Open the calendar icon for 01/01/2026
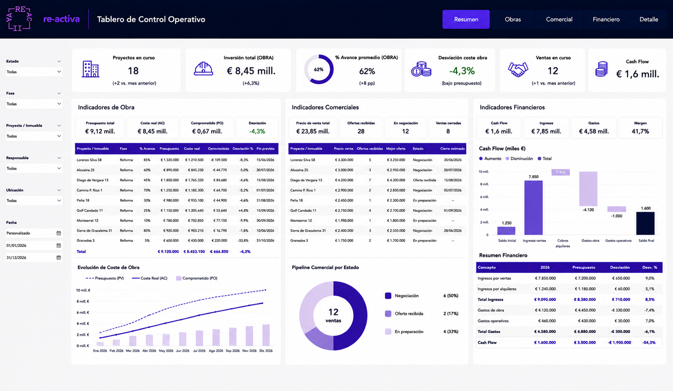This screenshot has height=391, width=673. (x=59, y=246)
